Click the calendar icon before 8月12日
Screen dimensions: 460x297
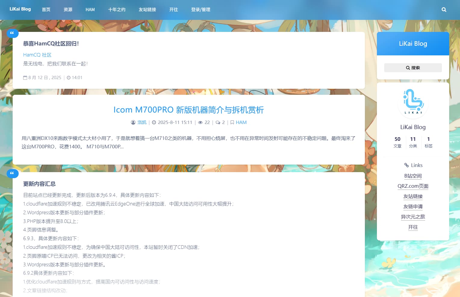pyautogui.click(x=25, y=77)
